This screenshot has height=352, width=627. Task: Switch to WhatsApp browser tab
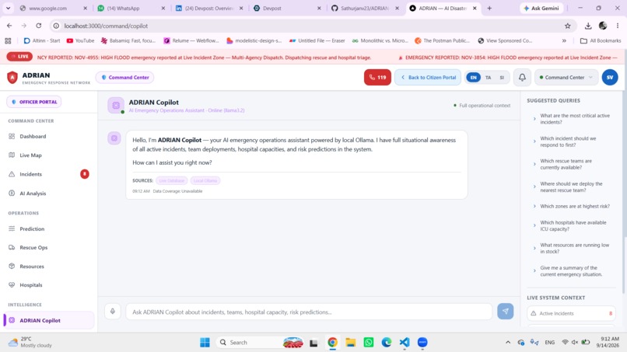point(131,8)
